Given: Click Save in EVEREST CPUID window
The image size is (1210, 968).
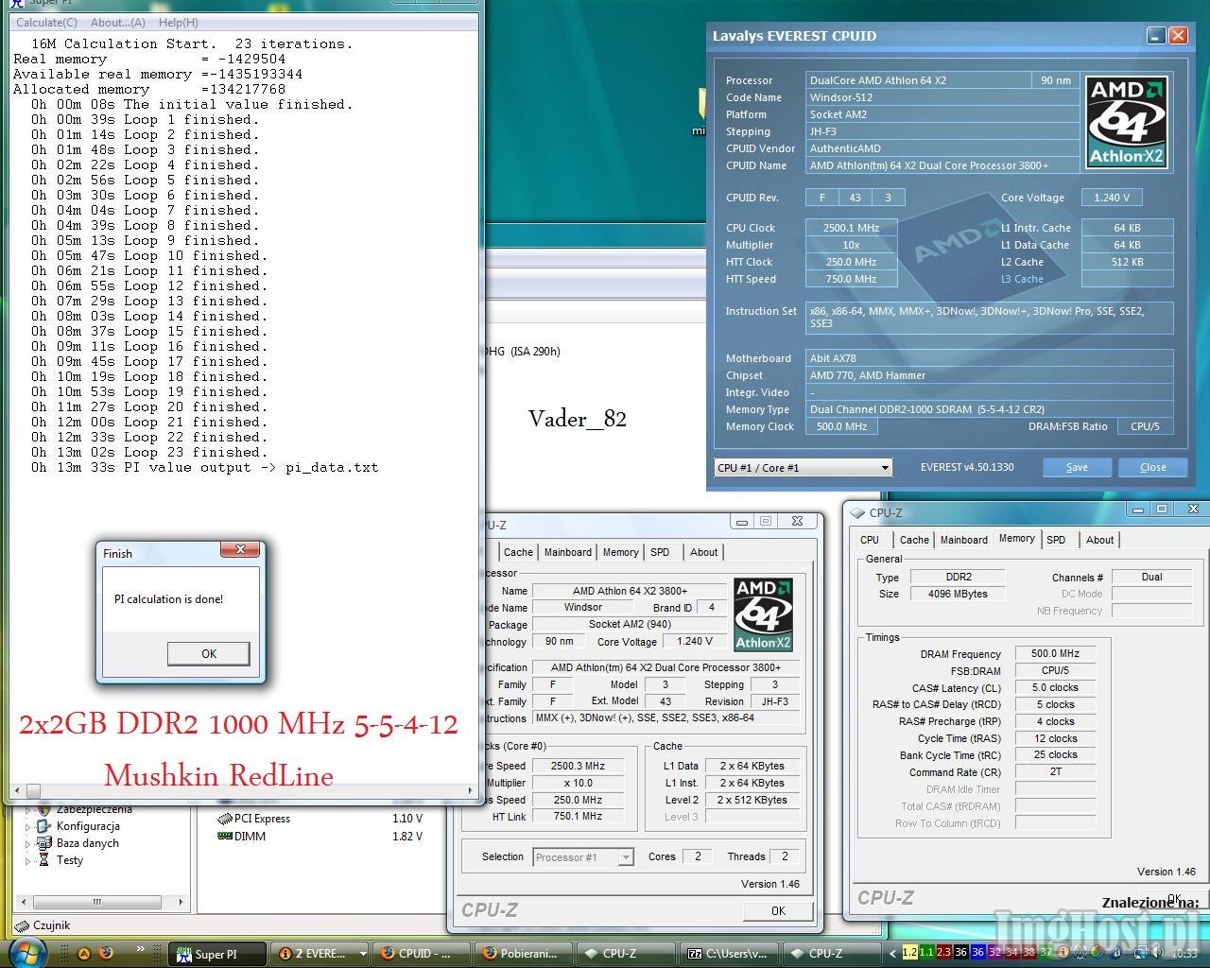Looking at the screenshot, I should pos(1077,467).
